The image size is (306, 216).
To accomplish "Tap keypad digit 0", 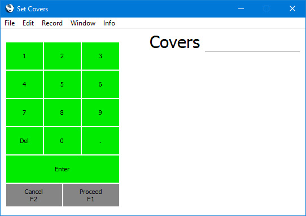I will (62, 141).
